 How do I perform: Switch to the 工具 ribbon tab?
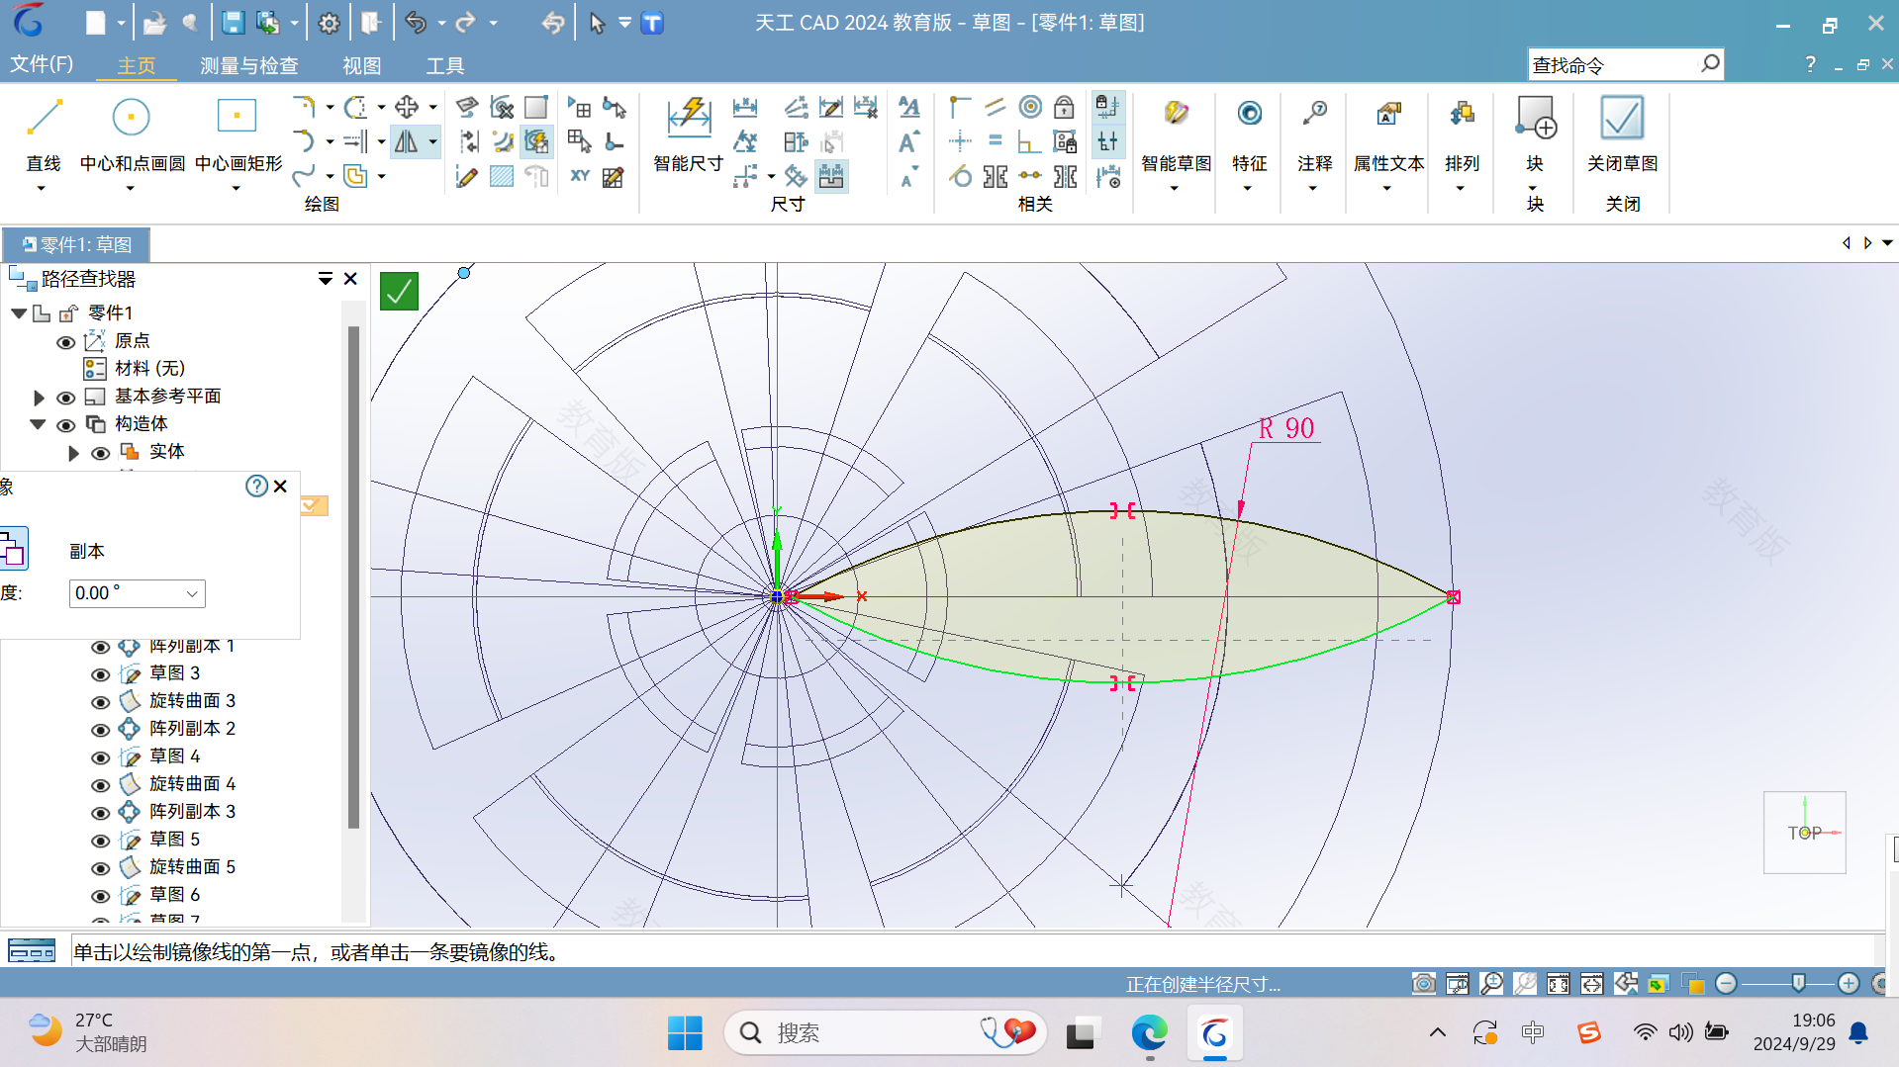(444, 65)
